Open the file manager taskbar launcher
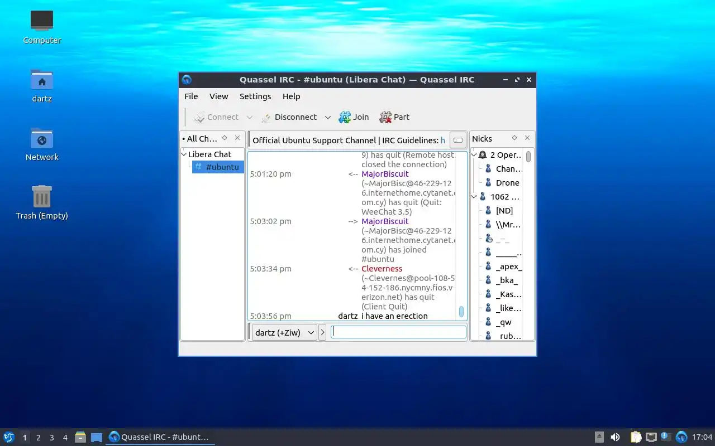Image resolution: width=715 pixels, height=446 pixels. (80, 437)
